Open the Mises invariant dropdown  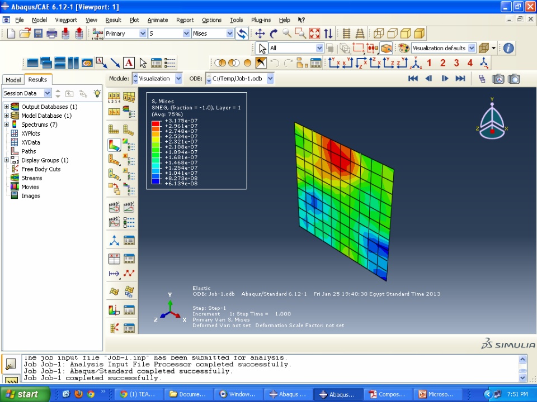point(230,33)
